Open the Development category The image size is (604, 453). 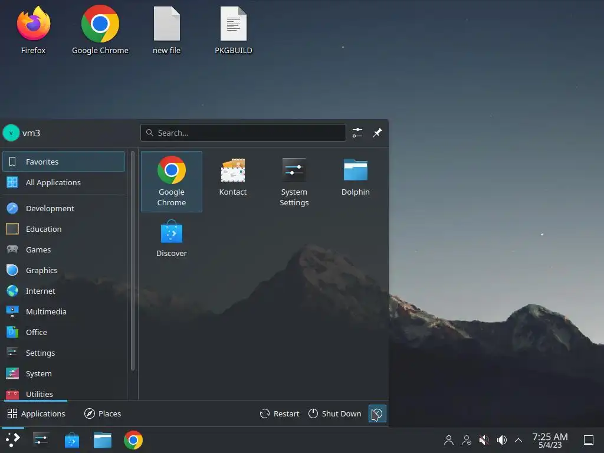pos(64,208)
